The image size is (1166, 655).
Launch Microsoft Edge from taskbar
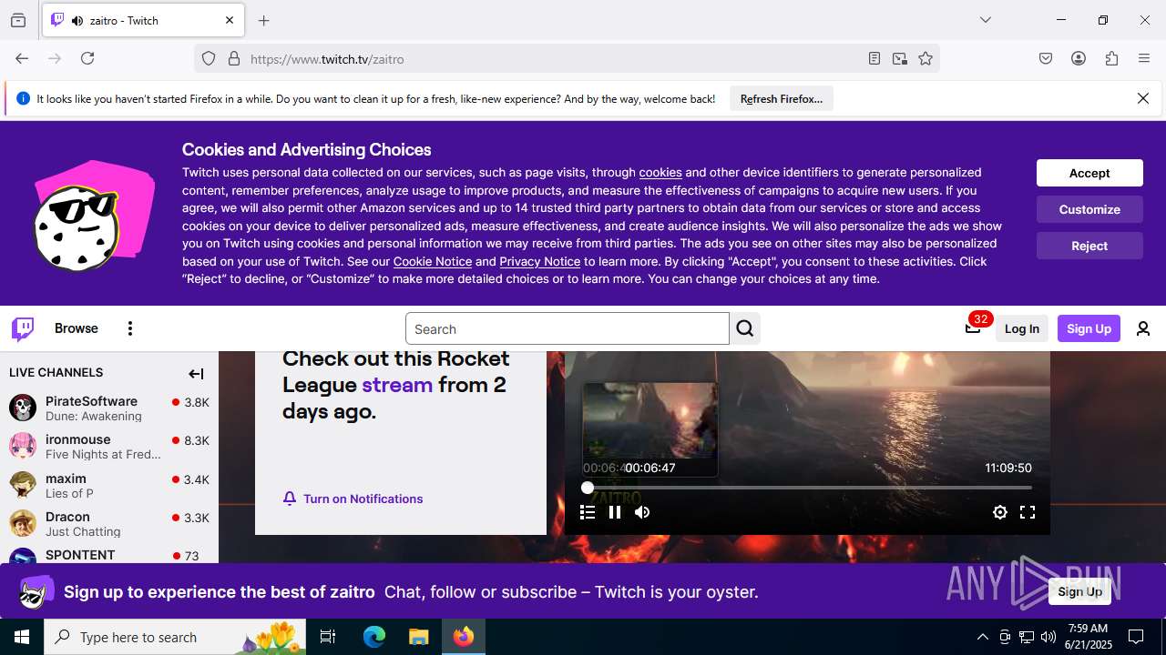tap(374, 637)
